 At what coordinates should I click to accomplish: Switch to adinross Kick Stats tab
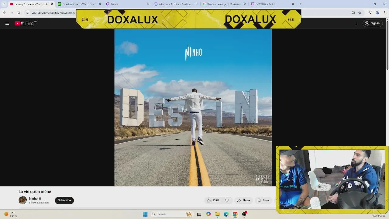click(x=176, y=4)
